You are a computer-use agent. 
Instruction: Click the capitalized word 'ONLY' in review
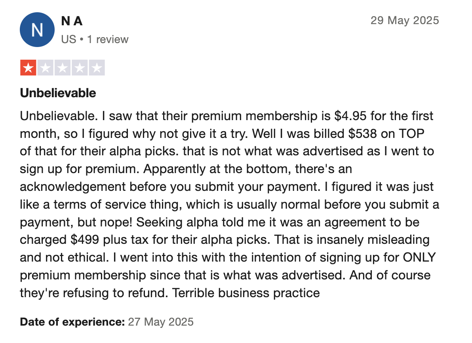(x=419, y=257)
